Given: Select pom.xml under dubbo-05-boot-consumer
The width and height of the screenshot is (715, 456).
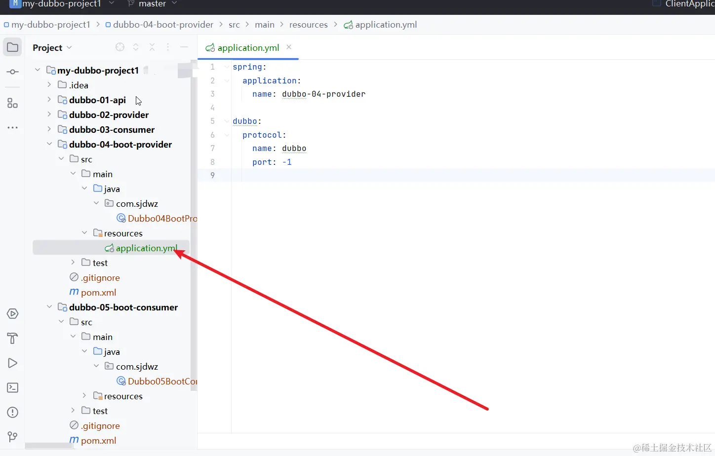Looking at the screenshot, I should coord(93,440).
